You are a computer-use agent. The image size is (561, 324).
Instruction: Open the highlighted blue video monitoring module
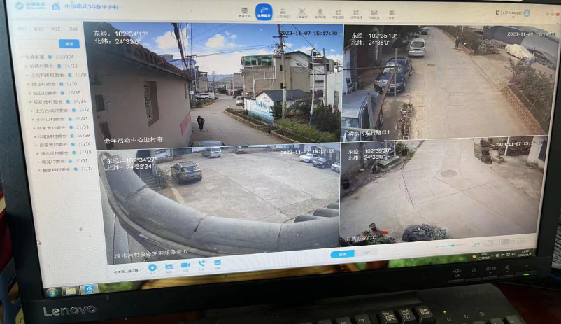(x=264, y=12)
